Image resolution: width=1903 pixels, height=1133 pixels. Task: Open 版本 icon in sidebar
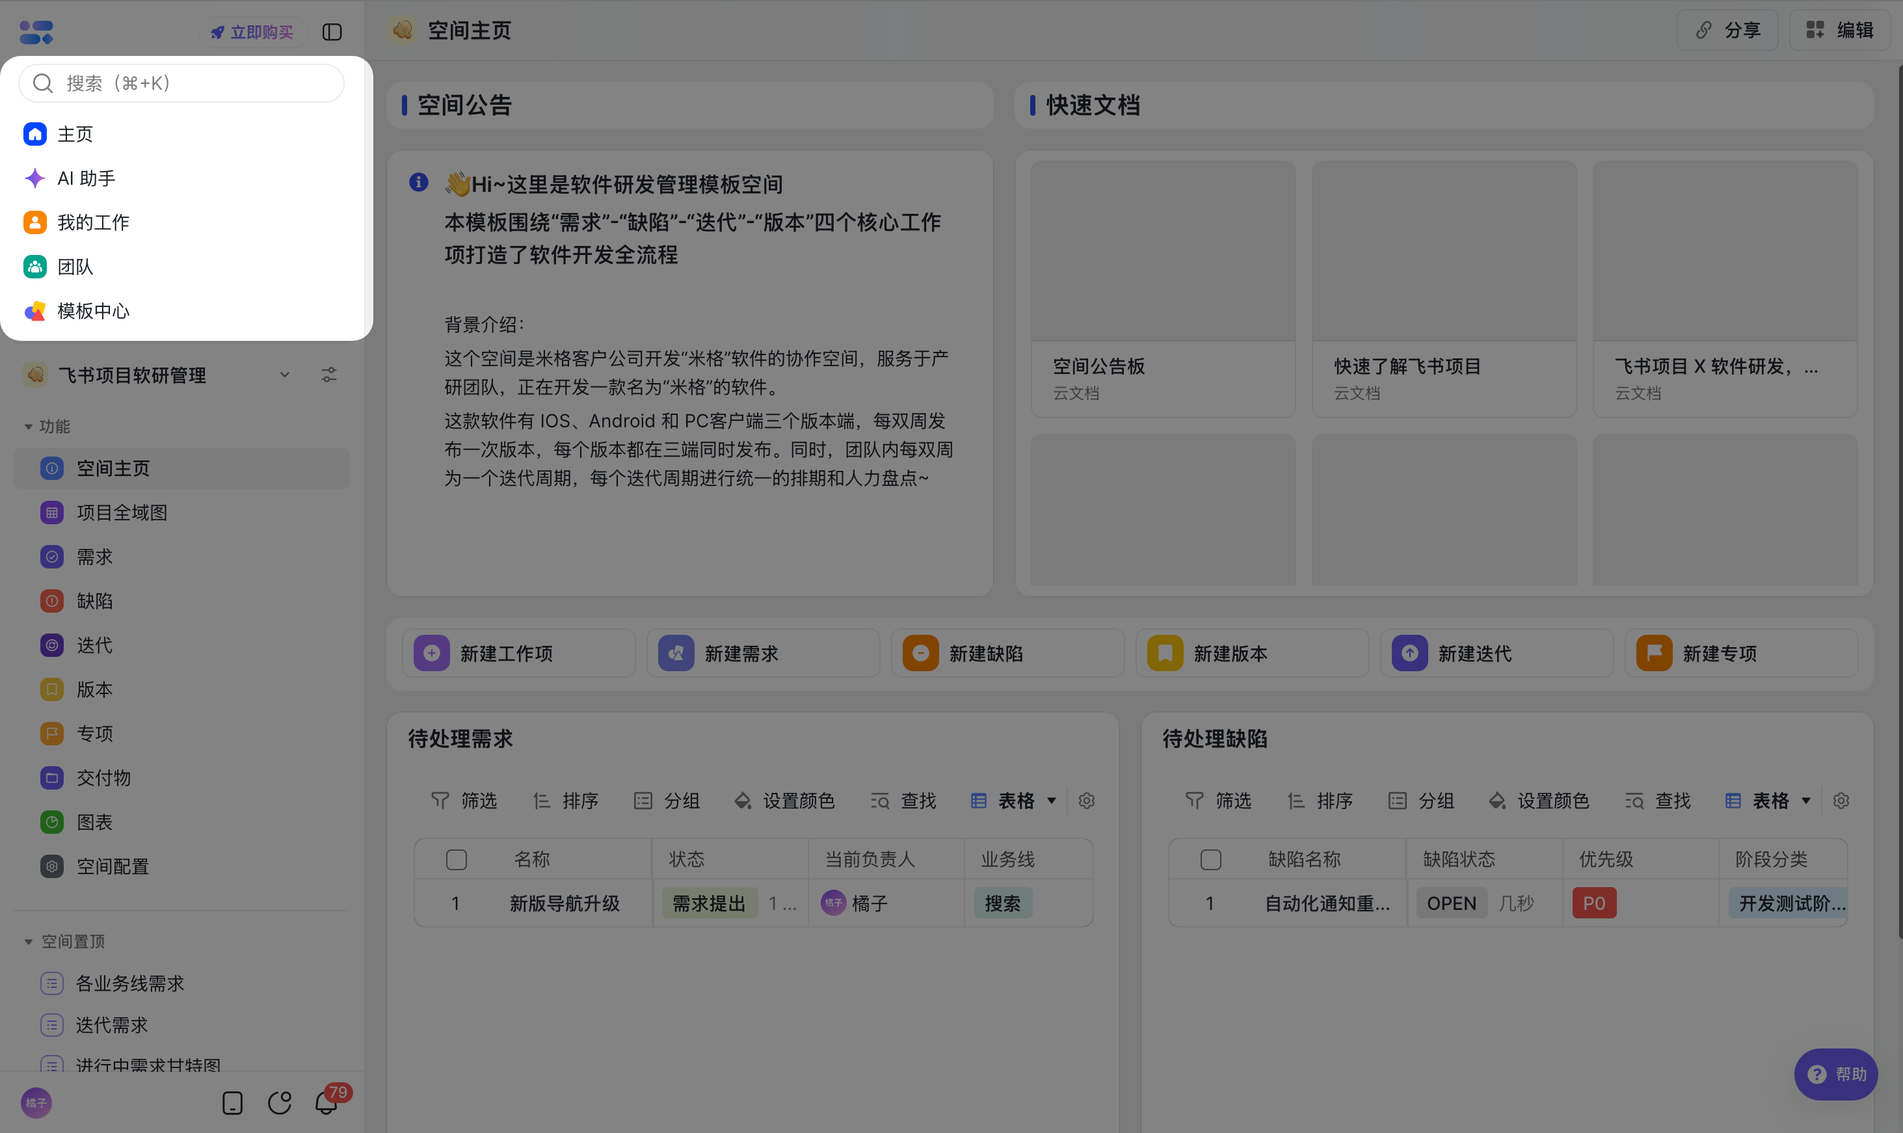[52, 690]
